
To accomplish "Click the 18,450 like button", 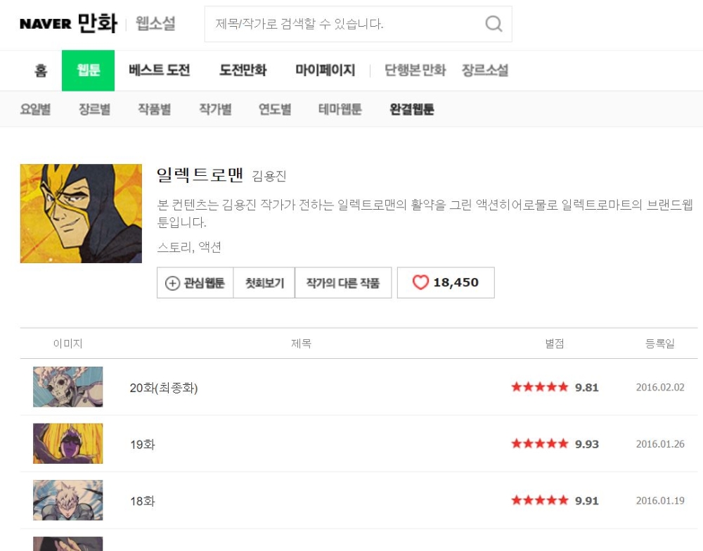I will pyautogui.click(x=446, y=283).
